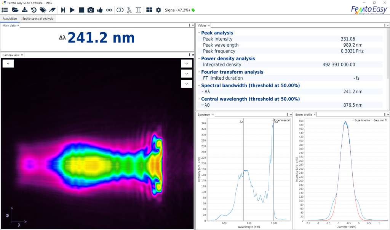Click the lambda wavelength icon

tap(129, 10)
